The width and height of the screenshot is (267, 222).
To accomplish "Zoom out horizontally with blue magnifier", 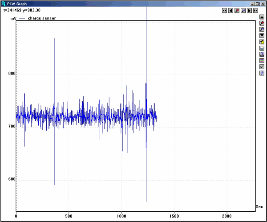I will coord(243,10).
